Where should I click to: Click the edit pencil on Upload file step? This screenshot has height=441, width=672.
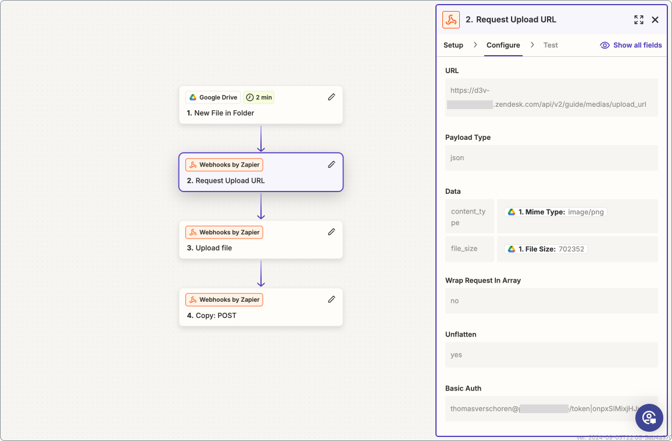[x=331, y=232]
